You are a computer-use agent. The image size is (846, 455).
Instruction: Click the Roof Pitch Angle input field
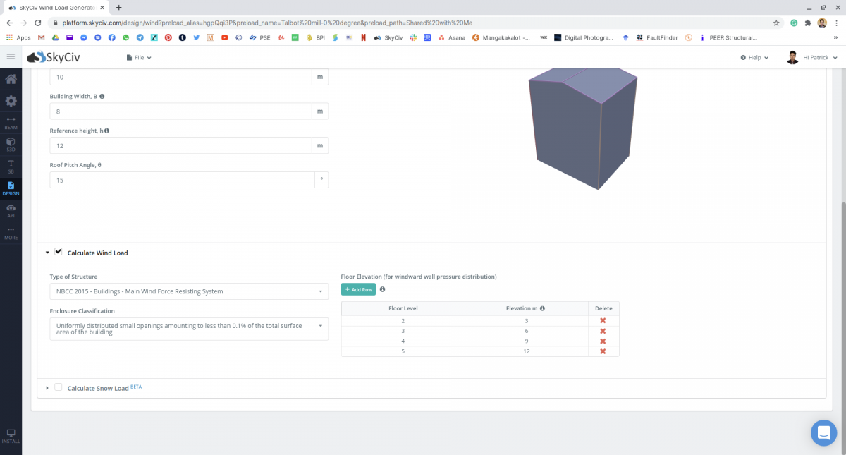tap(181, 180)
